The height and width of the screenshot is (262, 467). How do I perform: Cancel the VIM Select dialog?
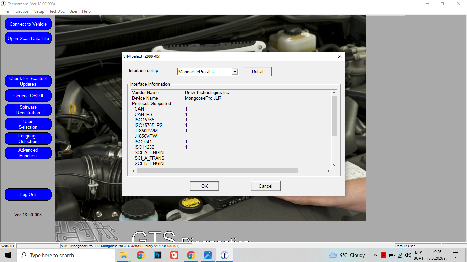[x=265, y=186]
